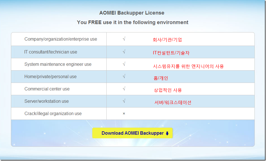Click 'System maintenance engineer use' row label
The image size is (266, 161).
pos(58,64)
